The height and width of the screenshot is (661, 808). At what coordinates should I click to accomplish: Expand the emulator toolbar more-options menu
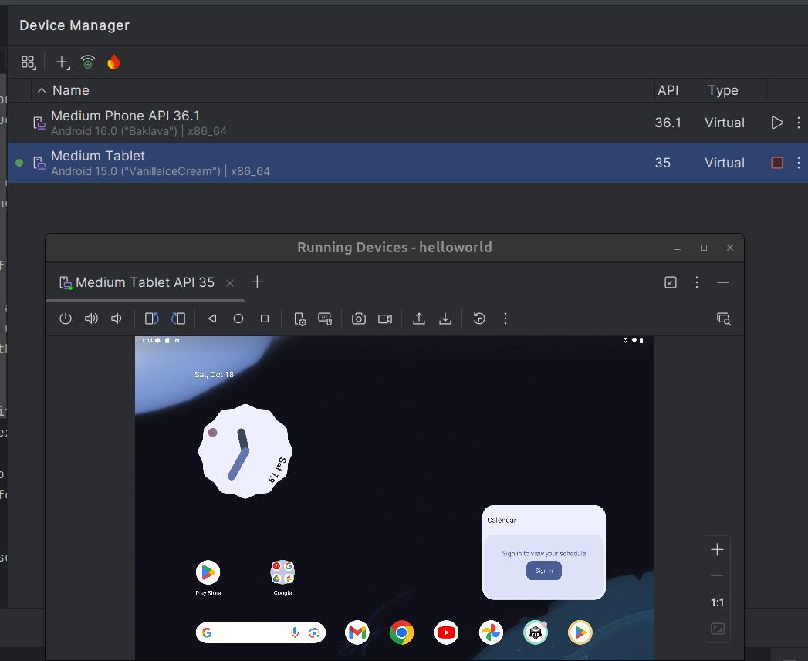505,319
